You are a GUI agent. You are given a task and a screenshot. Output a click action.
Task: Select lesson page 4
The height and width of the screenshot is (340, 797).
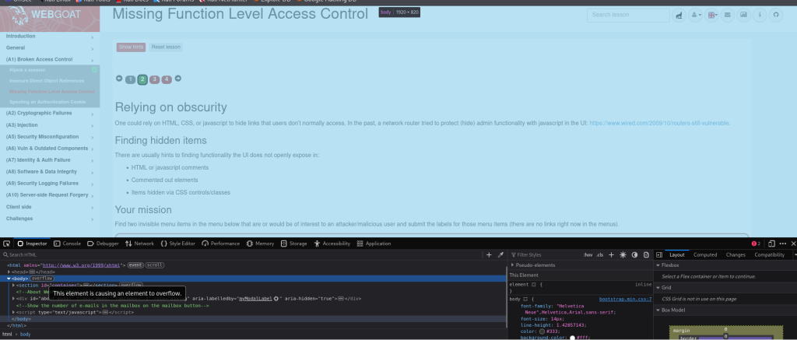pyautogui.click(x=167, y=79)
